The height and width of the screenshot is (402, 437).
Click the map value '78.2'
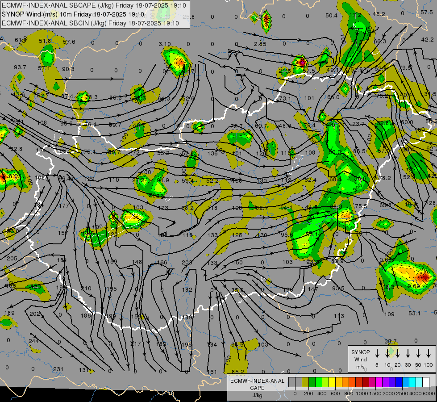(x=385, y=178)
